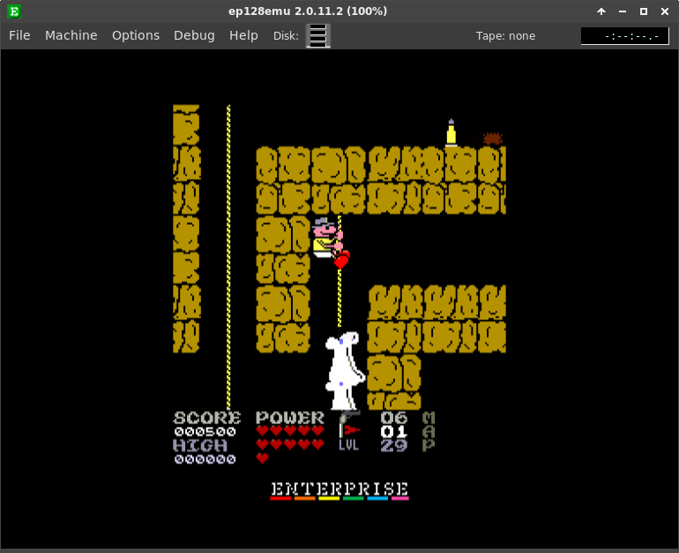Click the vertical MAP label
Image resolution: width=679 pixels, height=553 pixels.
click(429, 432)
